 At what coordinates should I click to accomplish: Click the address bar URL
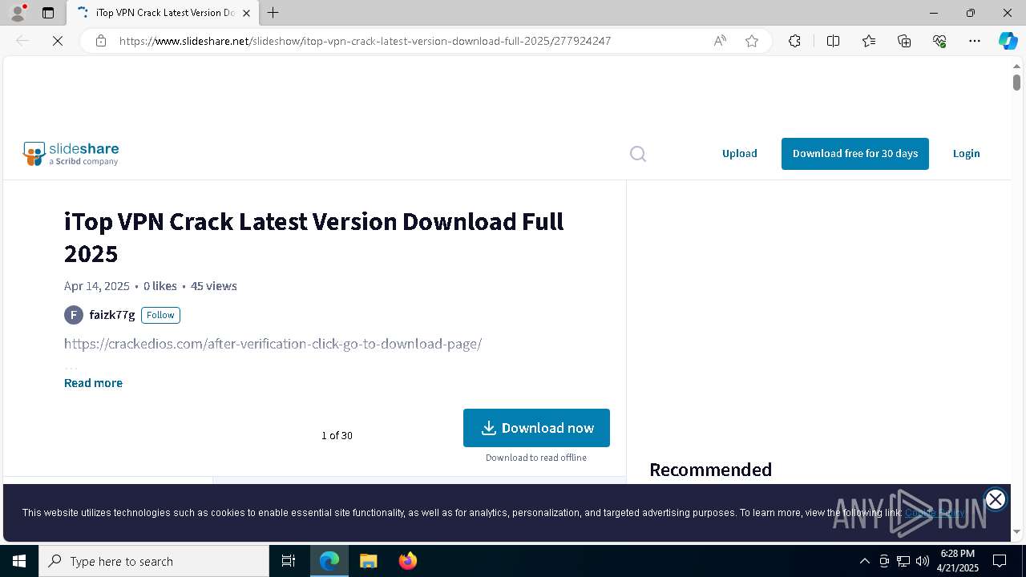(x=365, y=41)
